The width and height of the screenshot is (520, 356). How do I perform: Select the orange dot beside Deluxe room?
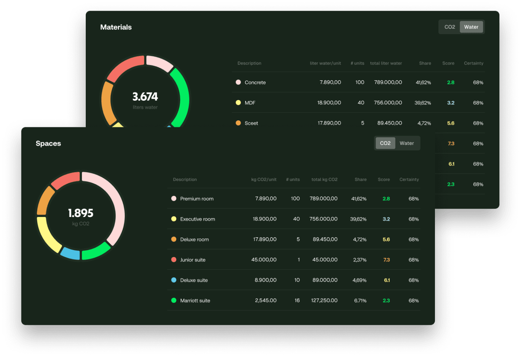pyautogui.click(x=174, y=239)
